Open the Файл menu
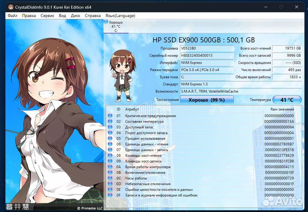This screenshot has width=308, height=212. click(12, 16)
